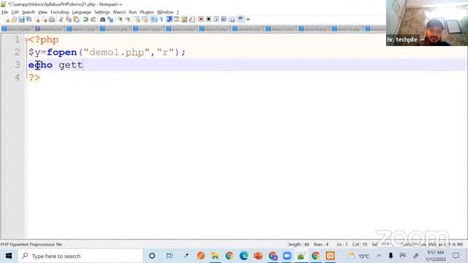Open the Zoom app in the taskbar

point(287,256)
